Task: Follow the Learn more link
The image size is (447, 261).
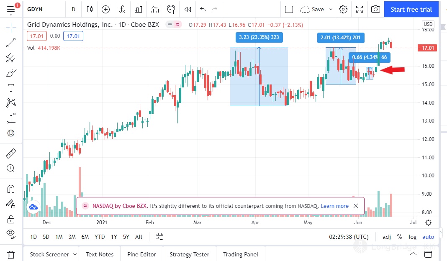Action: pyautogui.click(x=334, y=206)
